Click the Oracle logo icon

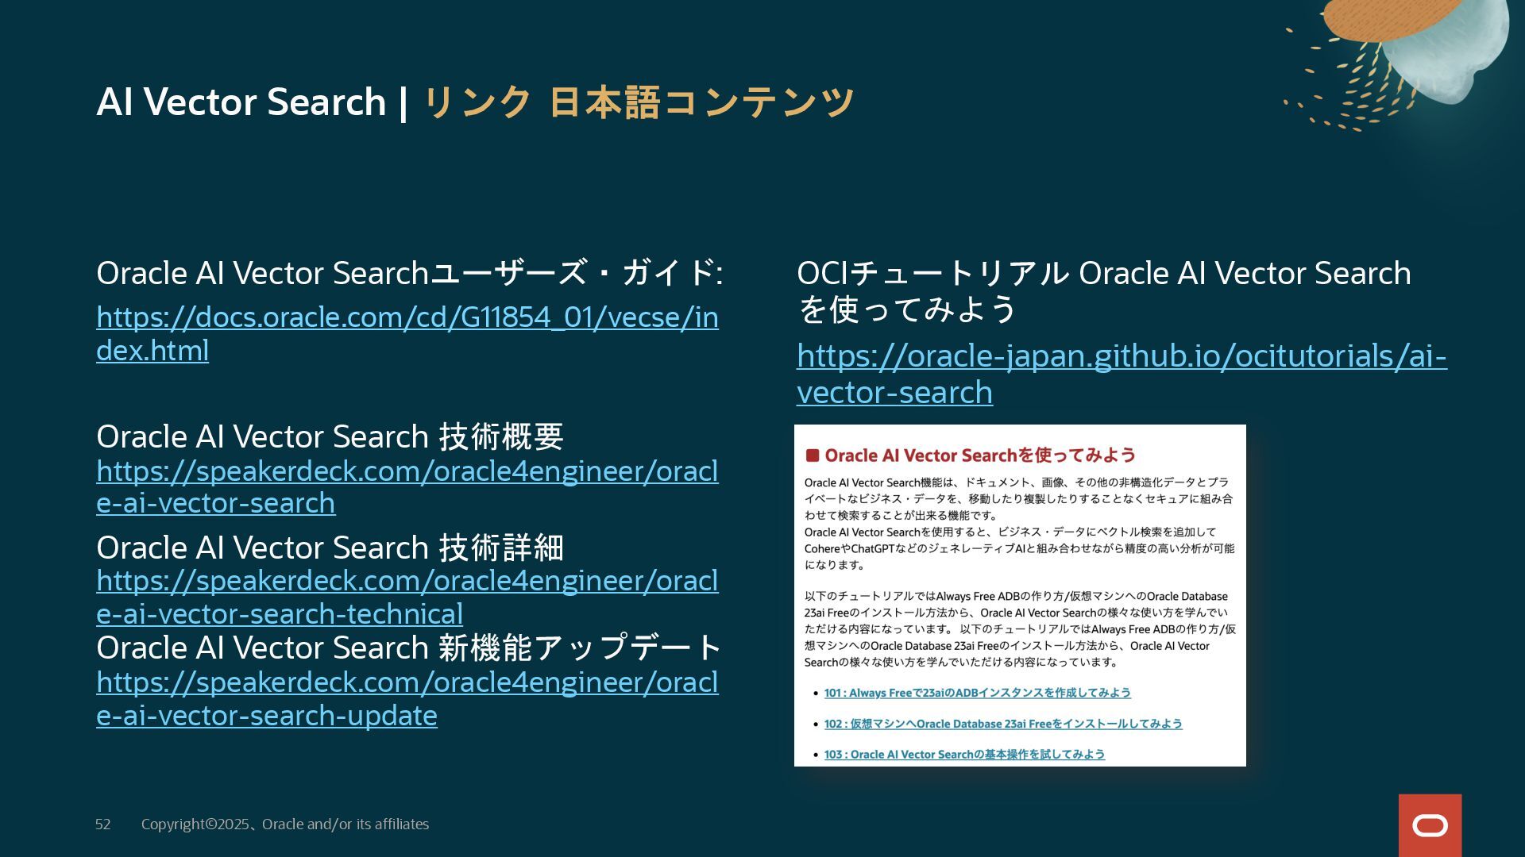pos(1430,825)
